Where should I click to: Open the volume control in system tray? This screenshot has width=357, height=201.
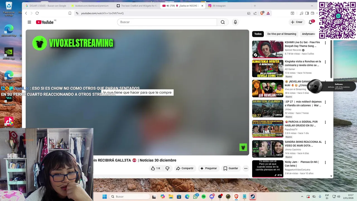point(339,197)
